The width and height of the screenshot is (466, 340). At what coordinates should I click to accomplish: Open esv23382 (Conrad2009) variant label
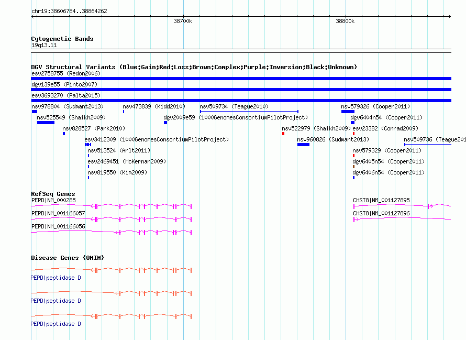[x=385, y=128]
